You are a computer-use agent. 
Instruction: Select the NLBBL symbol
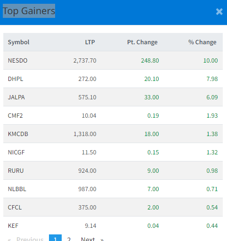click(17, 189)
